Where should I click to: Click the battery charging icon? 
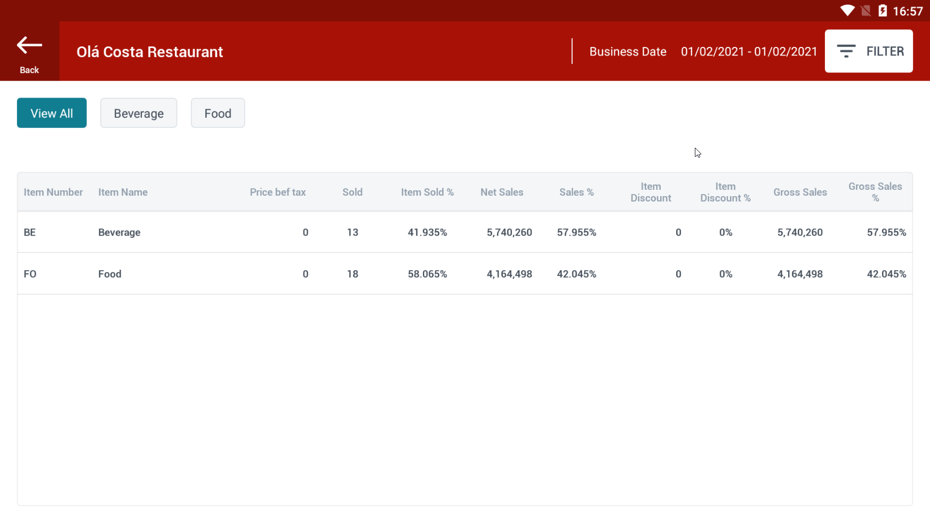pyautogui.click(x=883, y=11)
